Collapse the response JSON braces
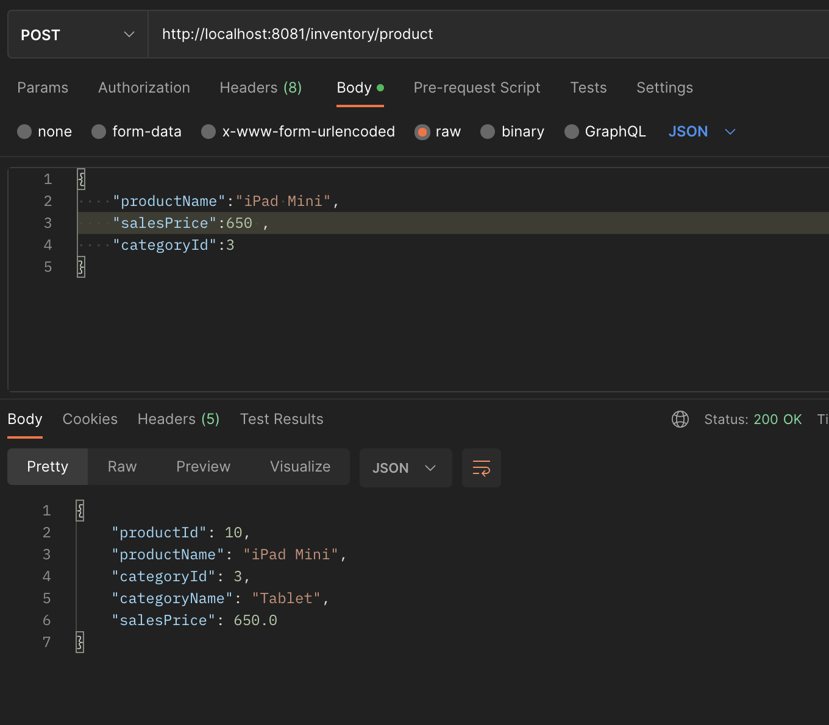 [x=79, y=511]
